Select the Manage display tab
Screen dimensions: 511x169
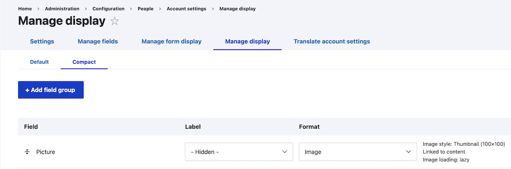click(247, 42)
